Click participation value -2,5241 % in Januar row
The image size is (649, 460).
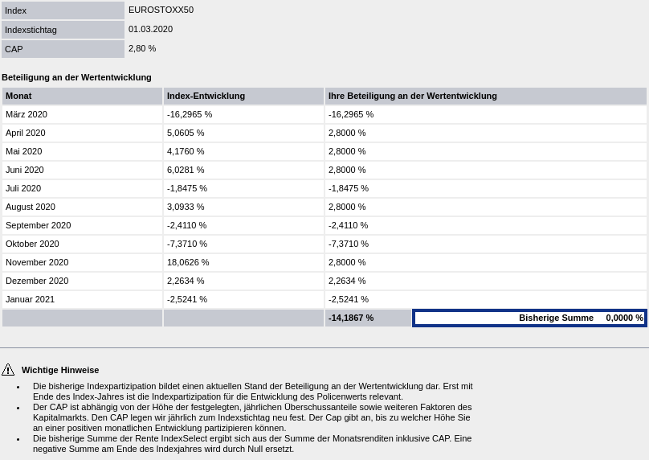[x=349, y=299]
